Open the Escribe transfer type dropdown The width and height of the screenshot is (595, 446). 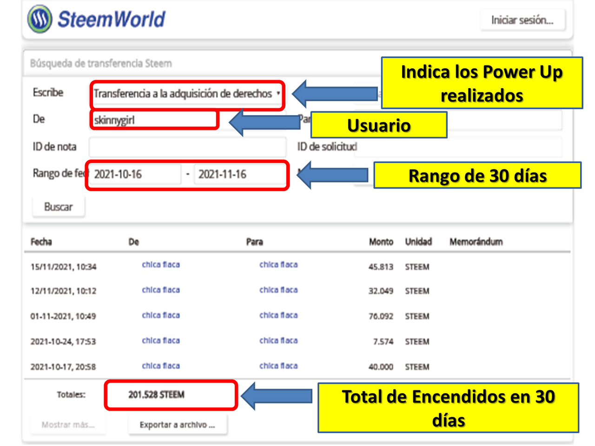pos(187,94)
